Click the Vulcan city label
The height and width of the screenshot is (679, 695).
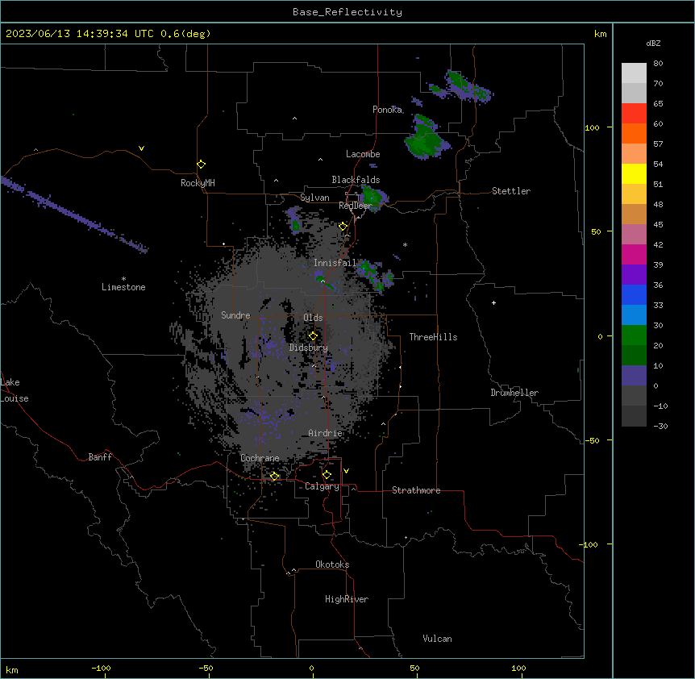(x=438, y=639)
